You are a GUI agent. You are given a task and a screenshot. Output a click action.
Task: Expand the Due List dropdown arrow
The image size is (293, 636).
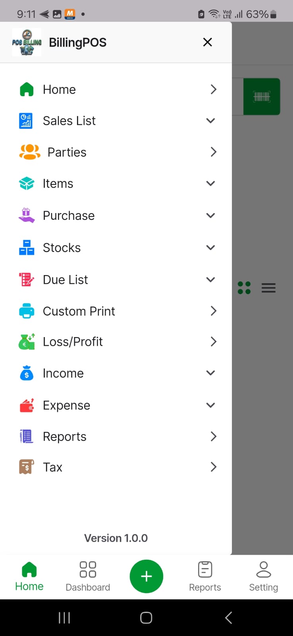(211, 279)
